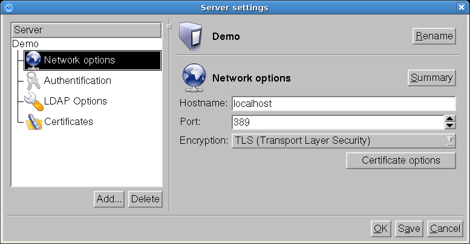Increase port number with up arrow
The width and height of the screenshot is (470, 244).
pos(449,119)
